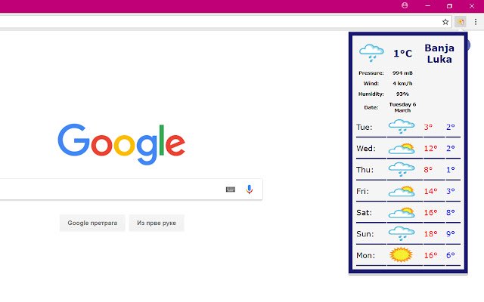
Task: Click Saturday's high temperature 16°
Action: coord(430,213)
